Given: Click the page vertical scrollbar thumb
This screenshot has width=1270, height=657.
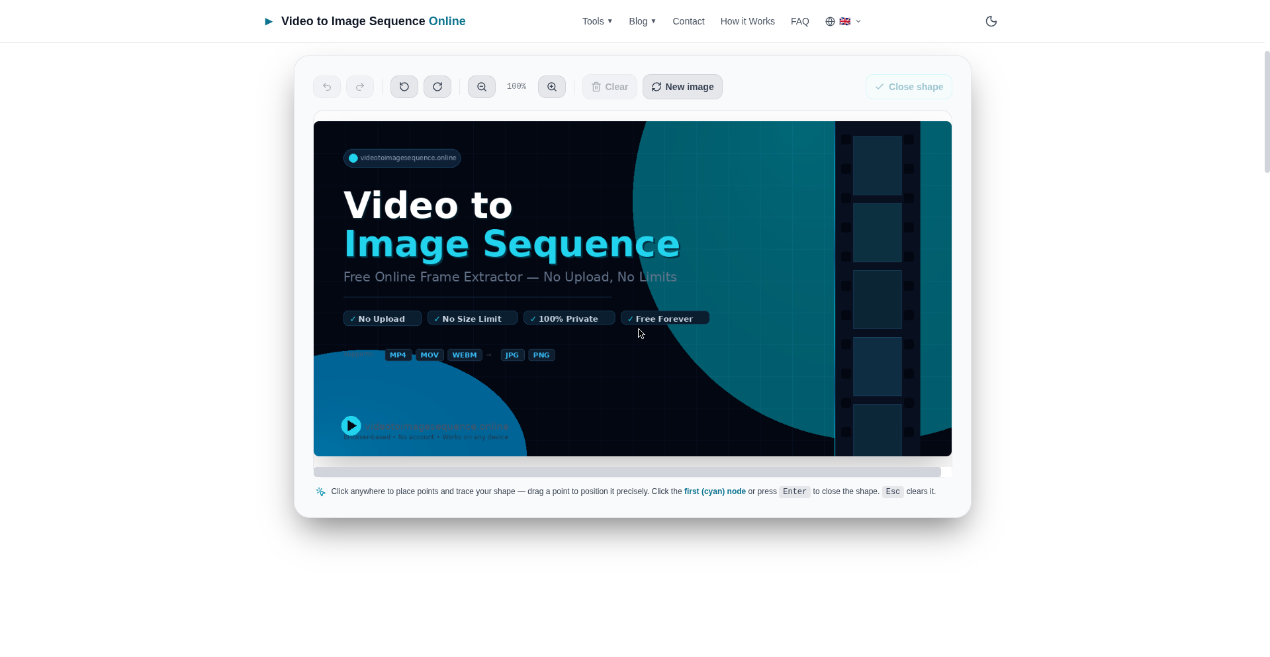Looking at the screenshot, I should (x=1267, y=111).
